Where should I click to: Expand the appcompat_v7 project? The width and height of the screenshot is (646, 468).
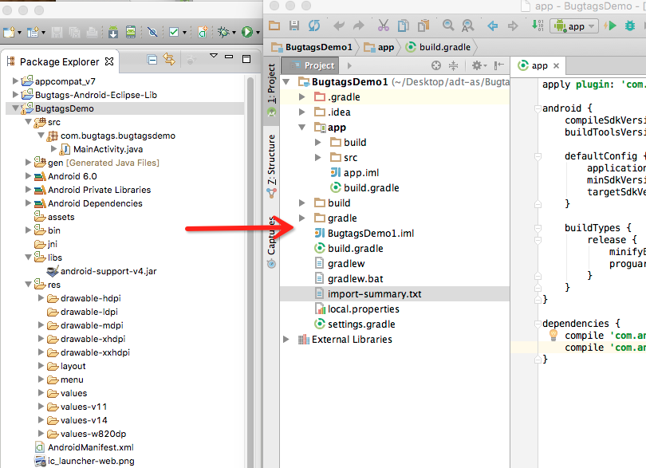click(x=15, y=81)
